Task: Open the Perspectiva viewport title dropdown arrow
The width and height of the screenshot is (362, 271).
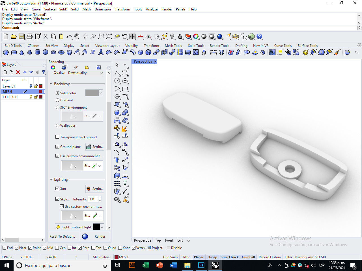Action: click(x=156, y=62)
